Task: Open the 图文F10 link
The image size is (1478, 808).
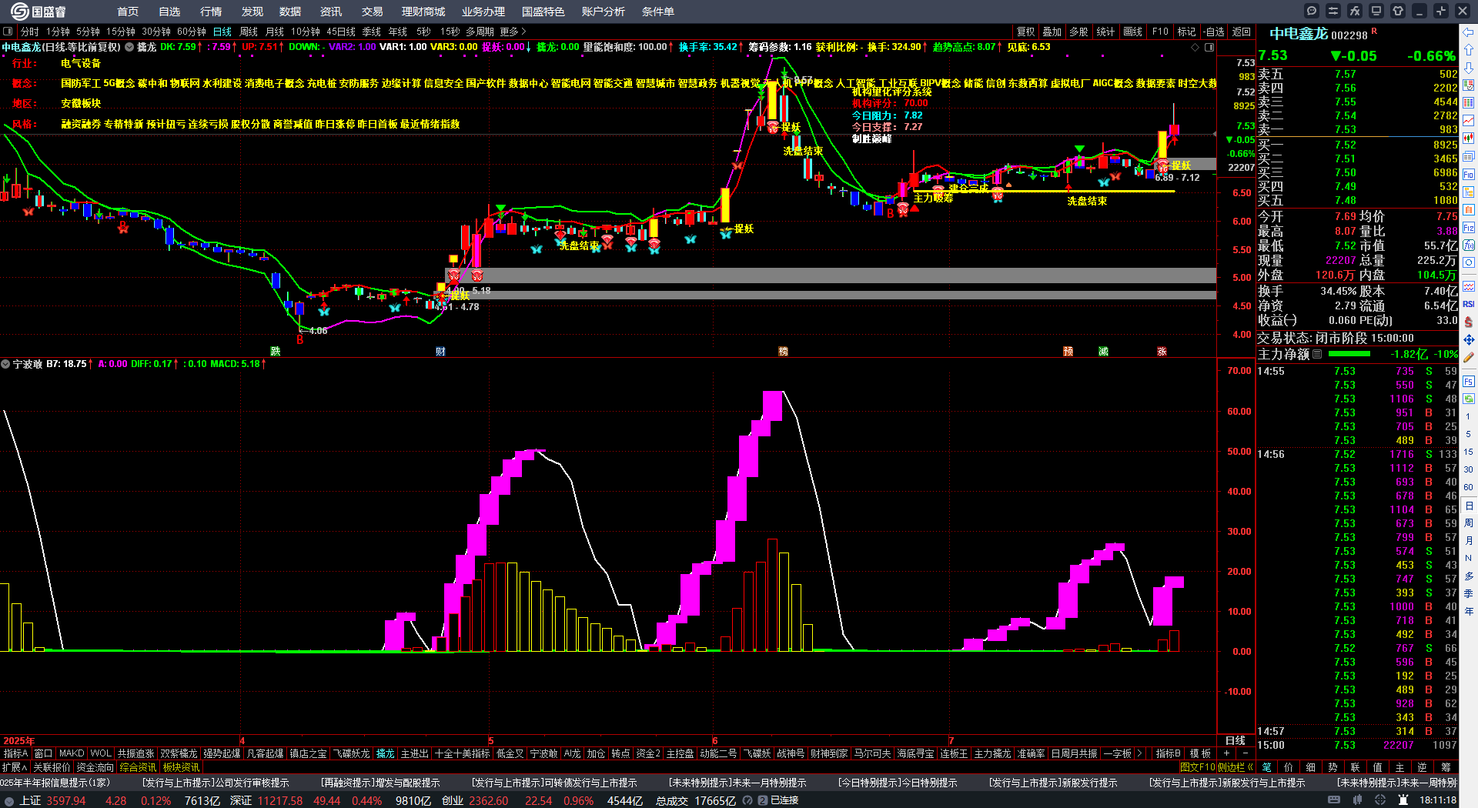Action: coord(1197,767)
